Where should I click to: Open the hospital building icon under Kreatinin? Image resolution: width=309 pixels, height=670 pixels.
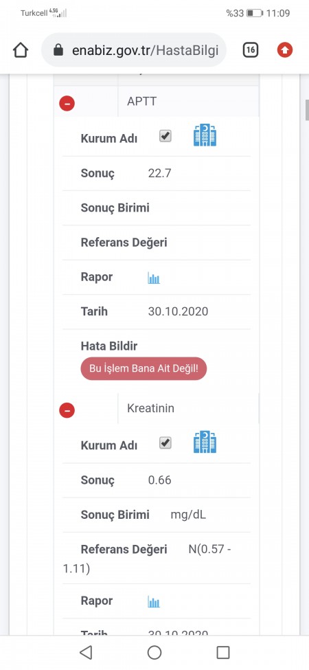205,442
